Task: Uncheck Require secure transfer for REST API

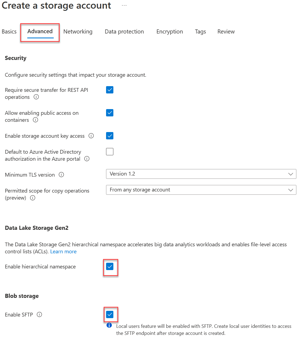Action: pos(110,90)
